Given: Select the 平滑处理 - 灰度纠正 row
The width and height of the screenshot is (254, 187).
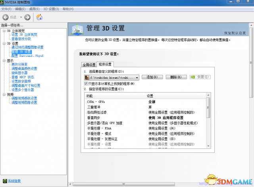Looking at the screenshot, I should (145, 139).
